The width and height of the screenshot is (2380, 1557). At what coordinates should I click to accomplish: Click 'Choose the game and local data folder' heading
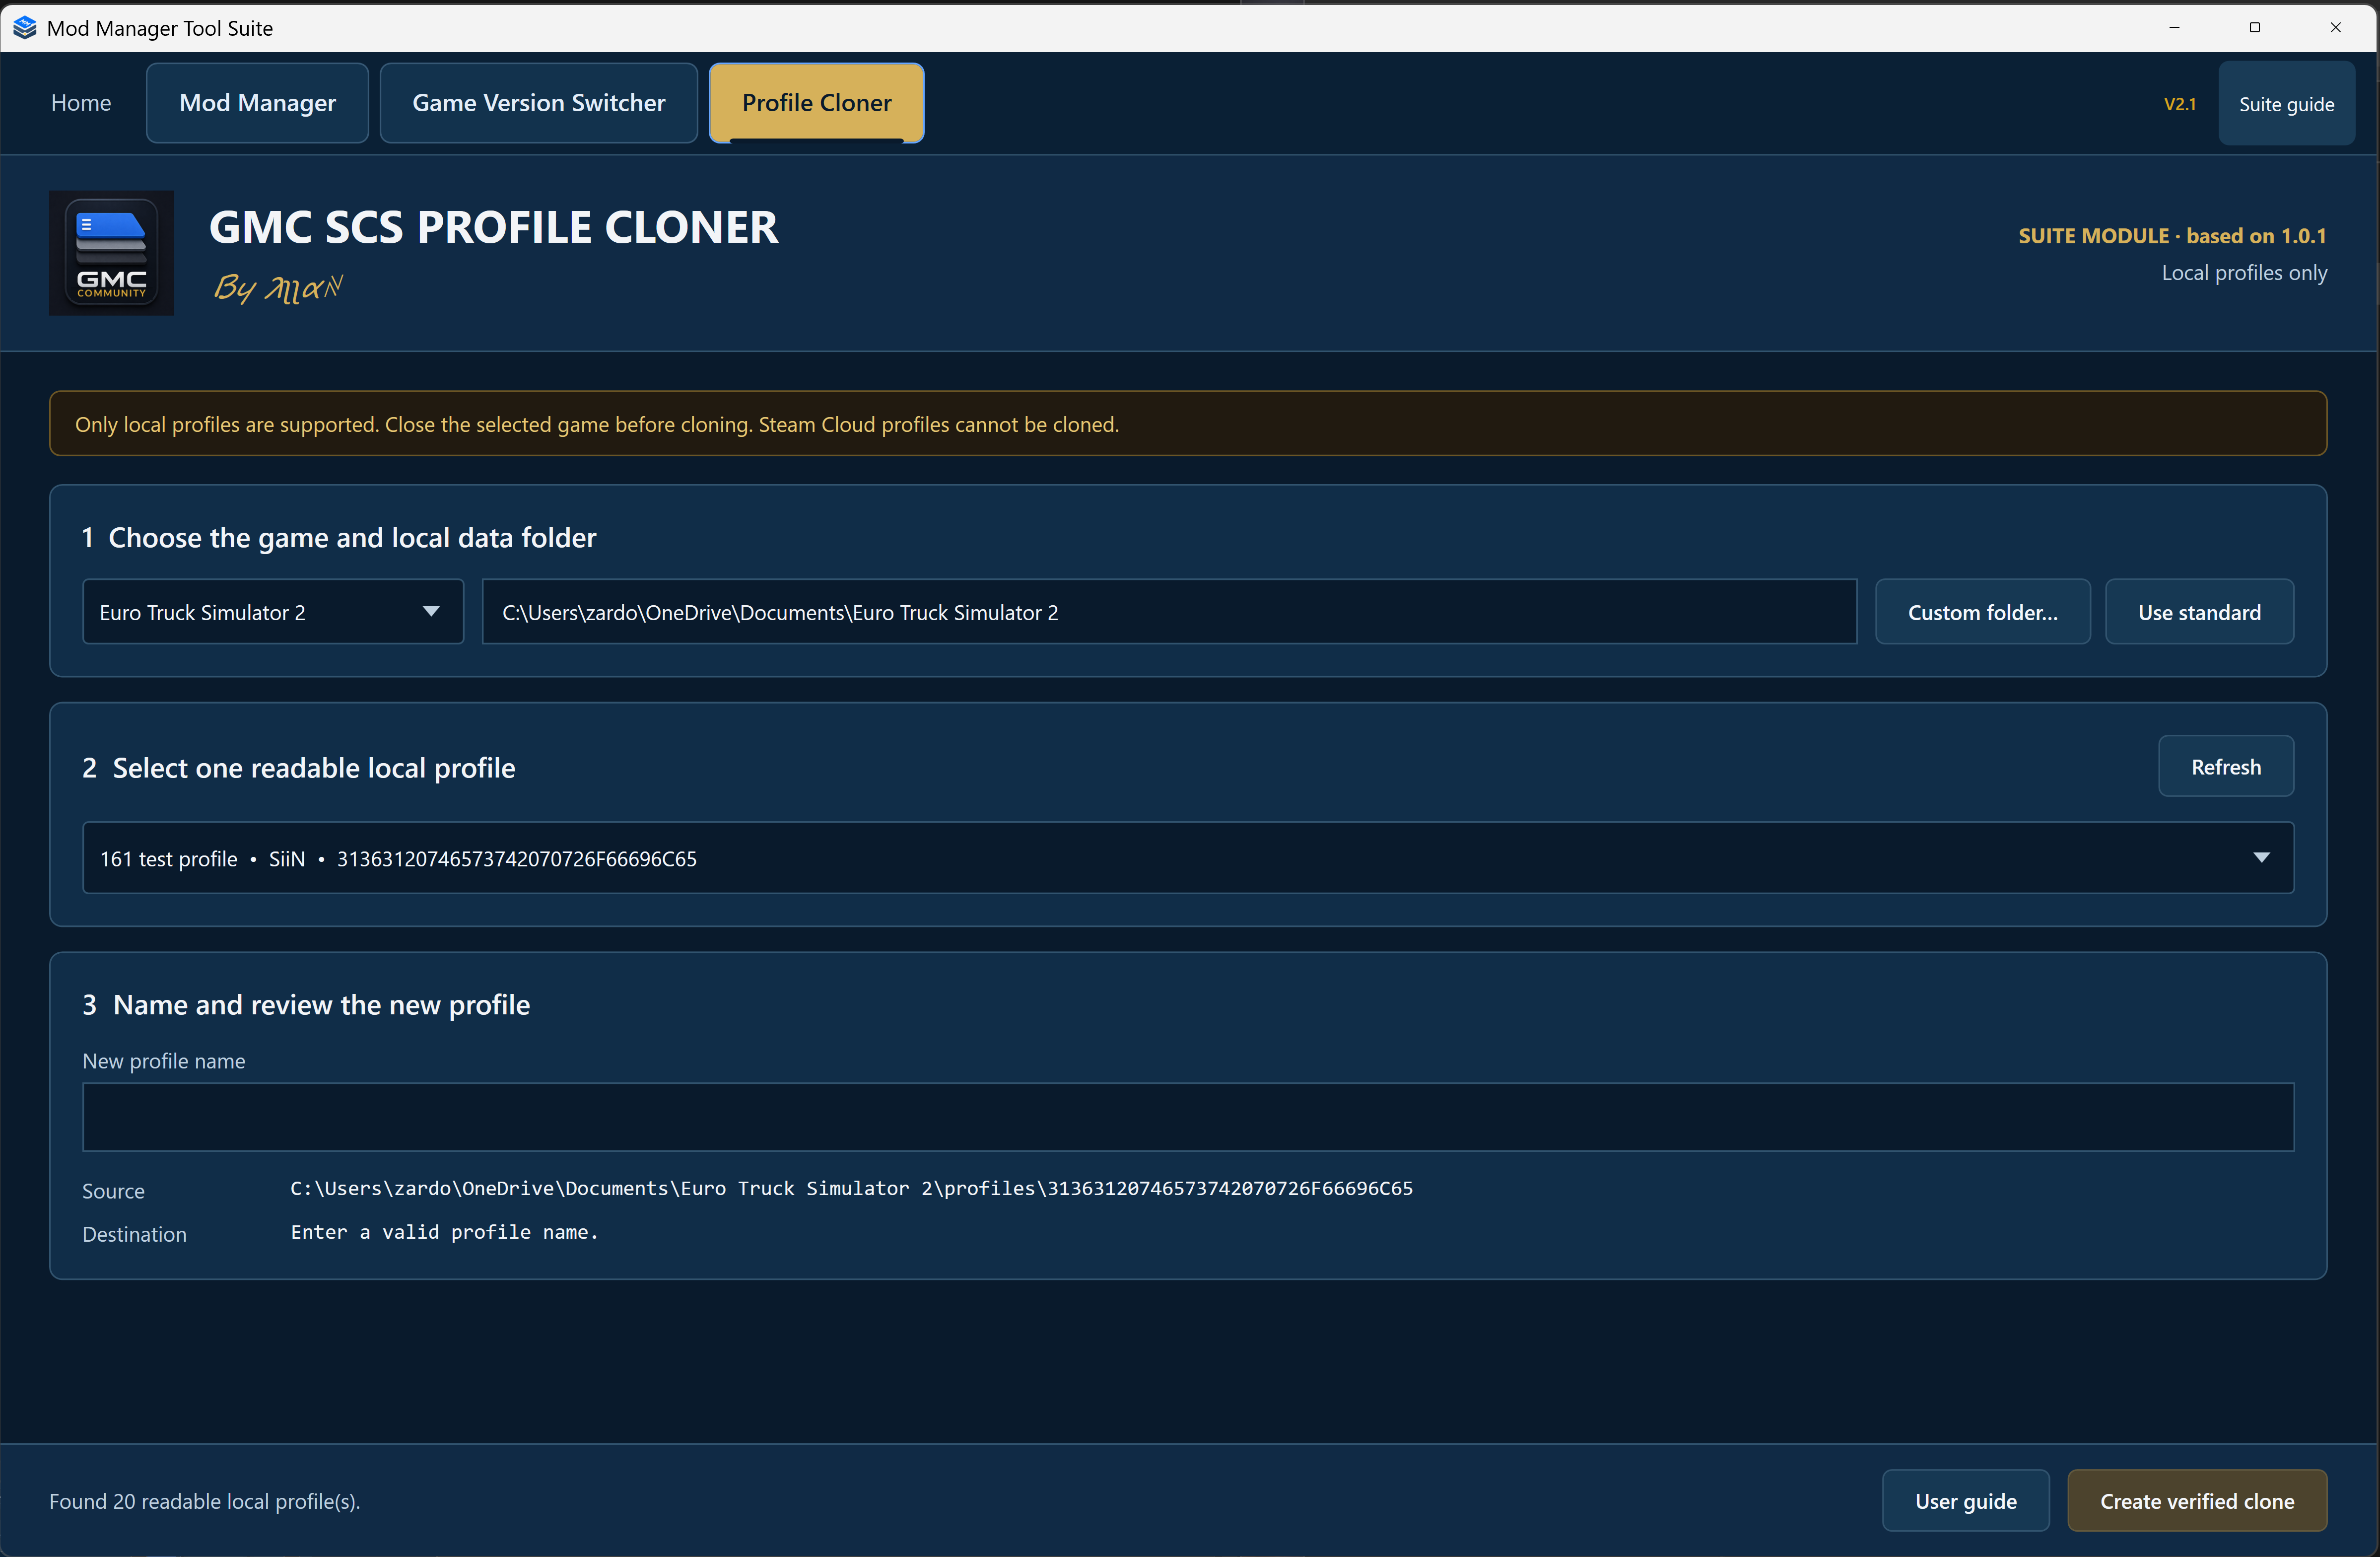[352, 538]
